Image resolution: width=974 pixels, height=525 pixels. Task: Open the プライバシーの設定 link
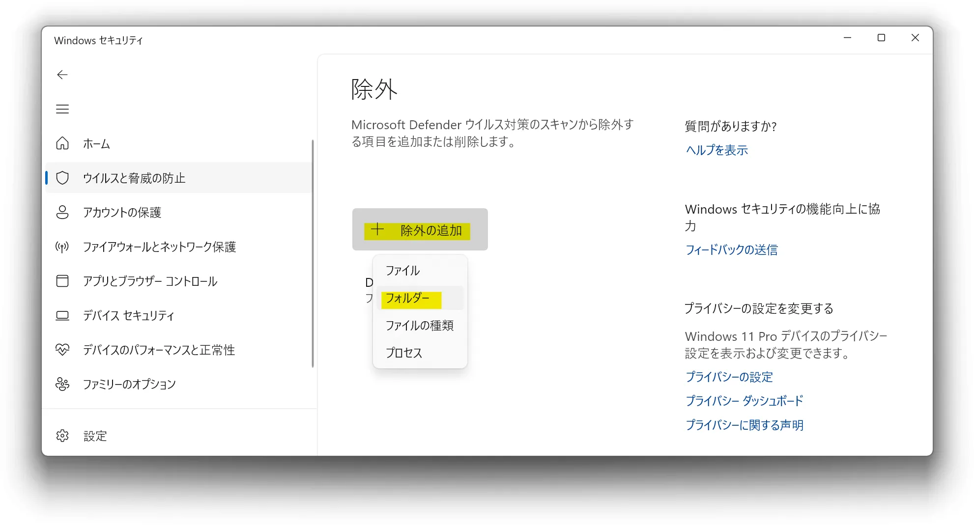(x=729, y=377)
